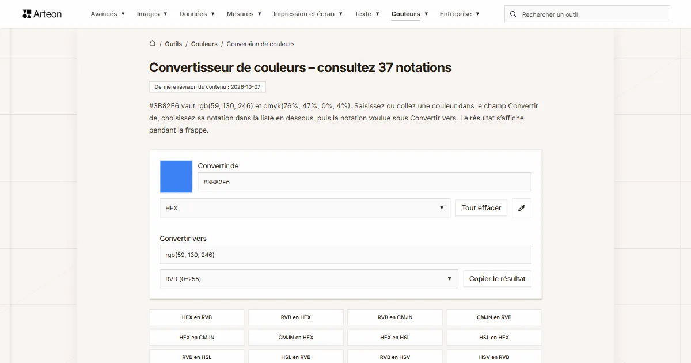Click the Conversion de couleurs breadcrumb text
Image resolution: width=691 pixels, height=363 pixels.
[x=260, y=44]
